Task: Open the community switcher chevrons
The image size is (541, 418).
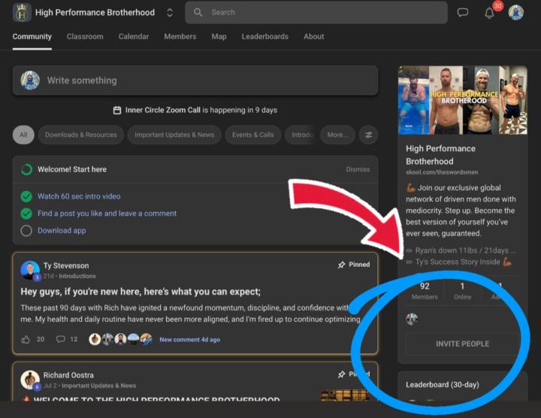Action: 169,13
